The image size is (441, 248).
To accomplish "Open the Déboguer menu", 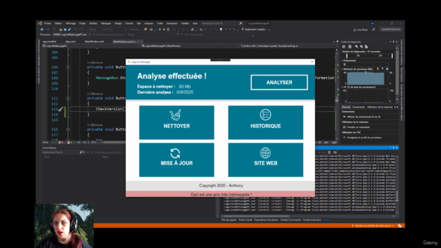I will pos(105,23).
